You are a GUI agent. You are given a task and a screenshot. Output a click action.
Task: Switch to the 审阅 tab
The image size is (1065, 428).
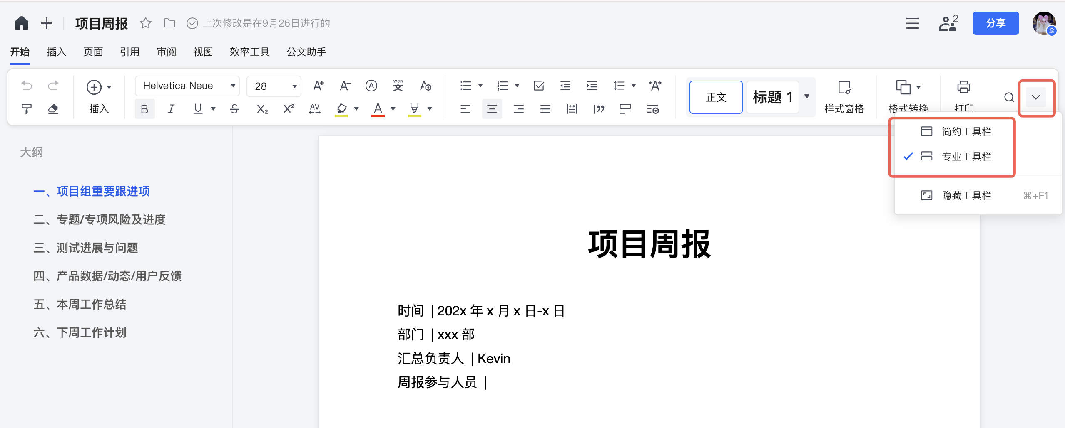pyautogui.click(x=167, y=52)
